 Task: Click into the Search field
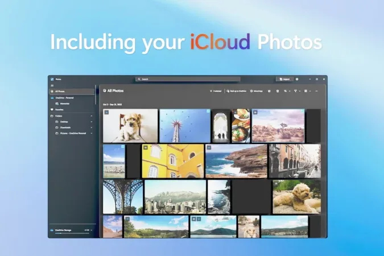[x=188, y=79]
